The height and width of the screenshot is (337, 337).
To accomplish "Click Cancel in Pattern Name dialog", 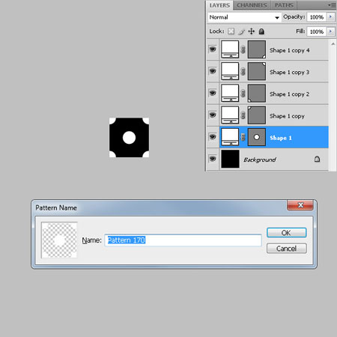I will pos(286,249).
